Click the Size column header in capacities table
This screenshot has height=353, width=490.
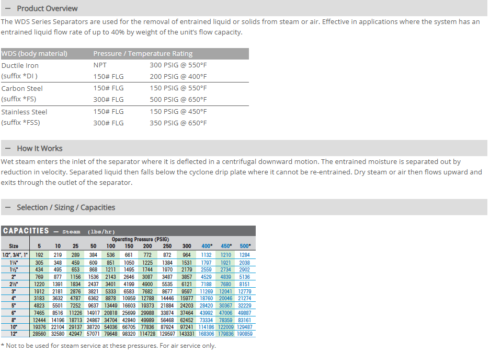[x=14, y=246]
